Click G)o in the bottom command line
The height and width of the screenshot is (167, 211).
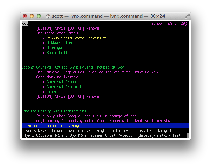tap(73, 135)
